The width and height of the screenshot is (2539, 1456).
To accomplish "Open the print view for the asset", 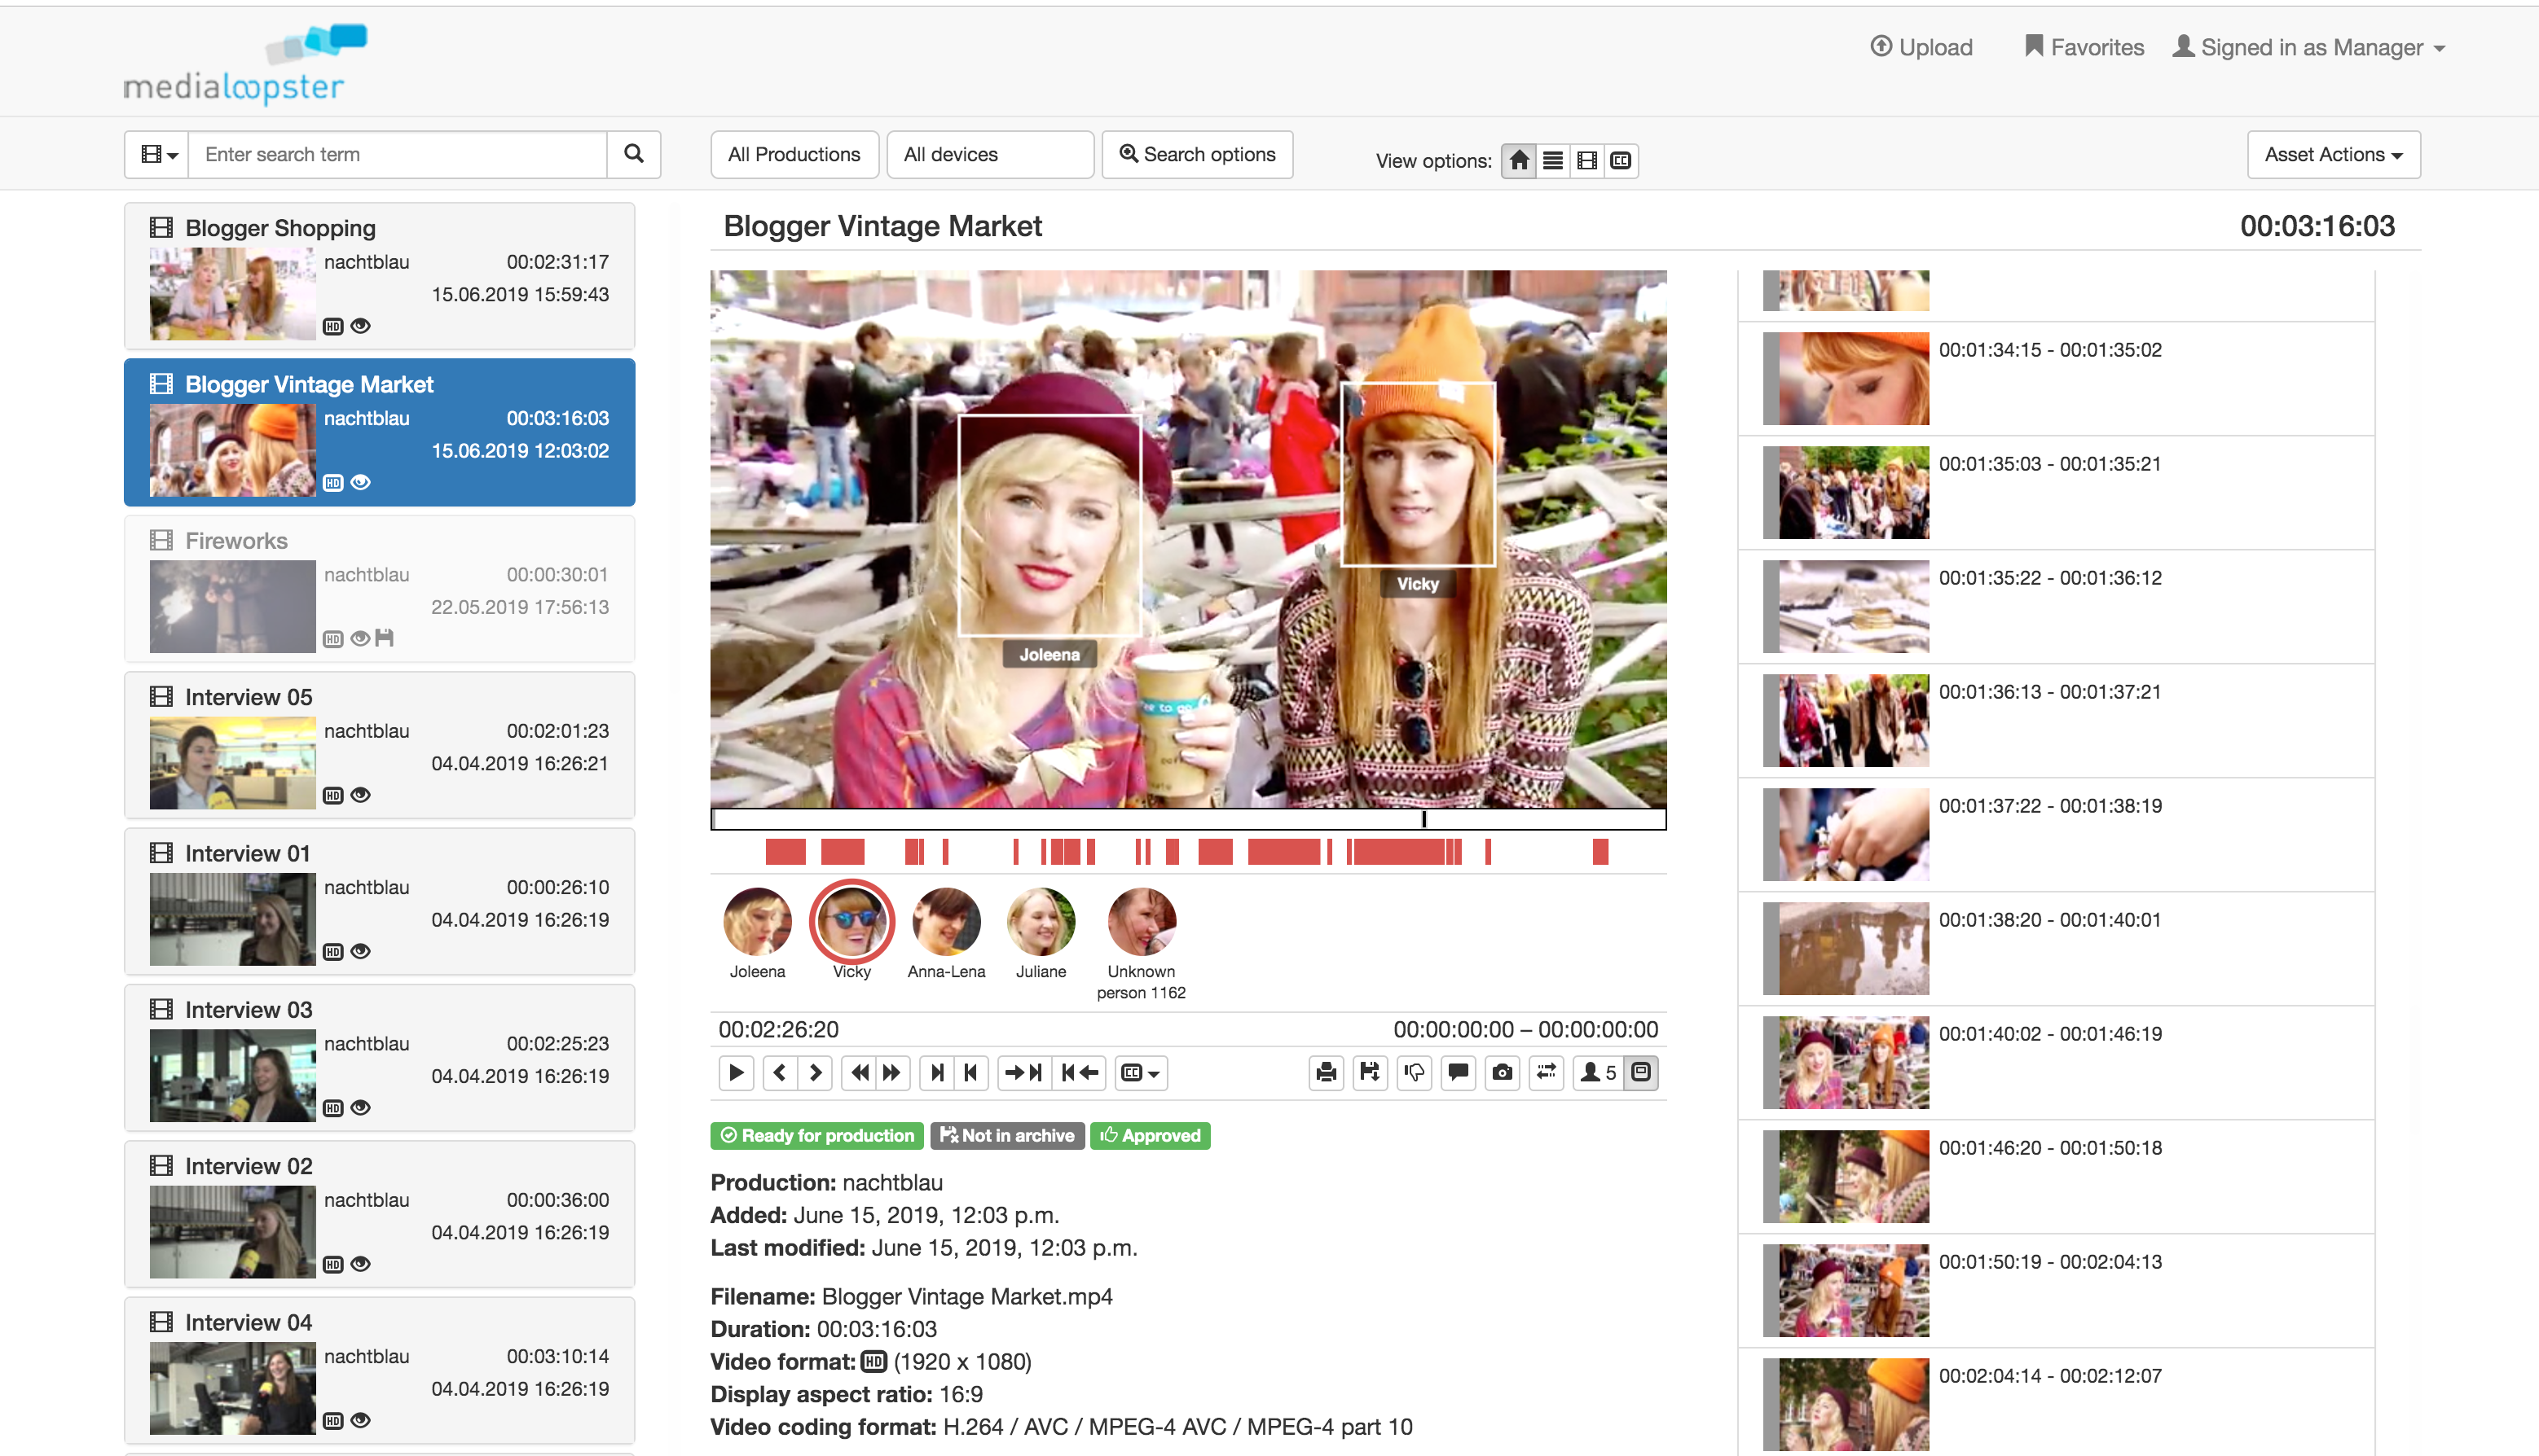I will coord(1326,1073).
